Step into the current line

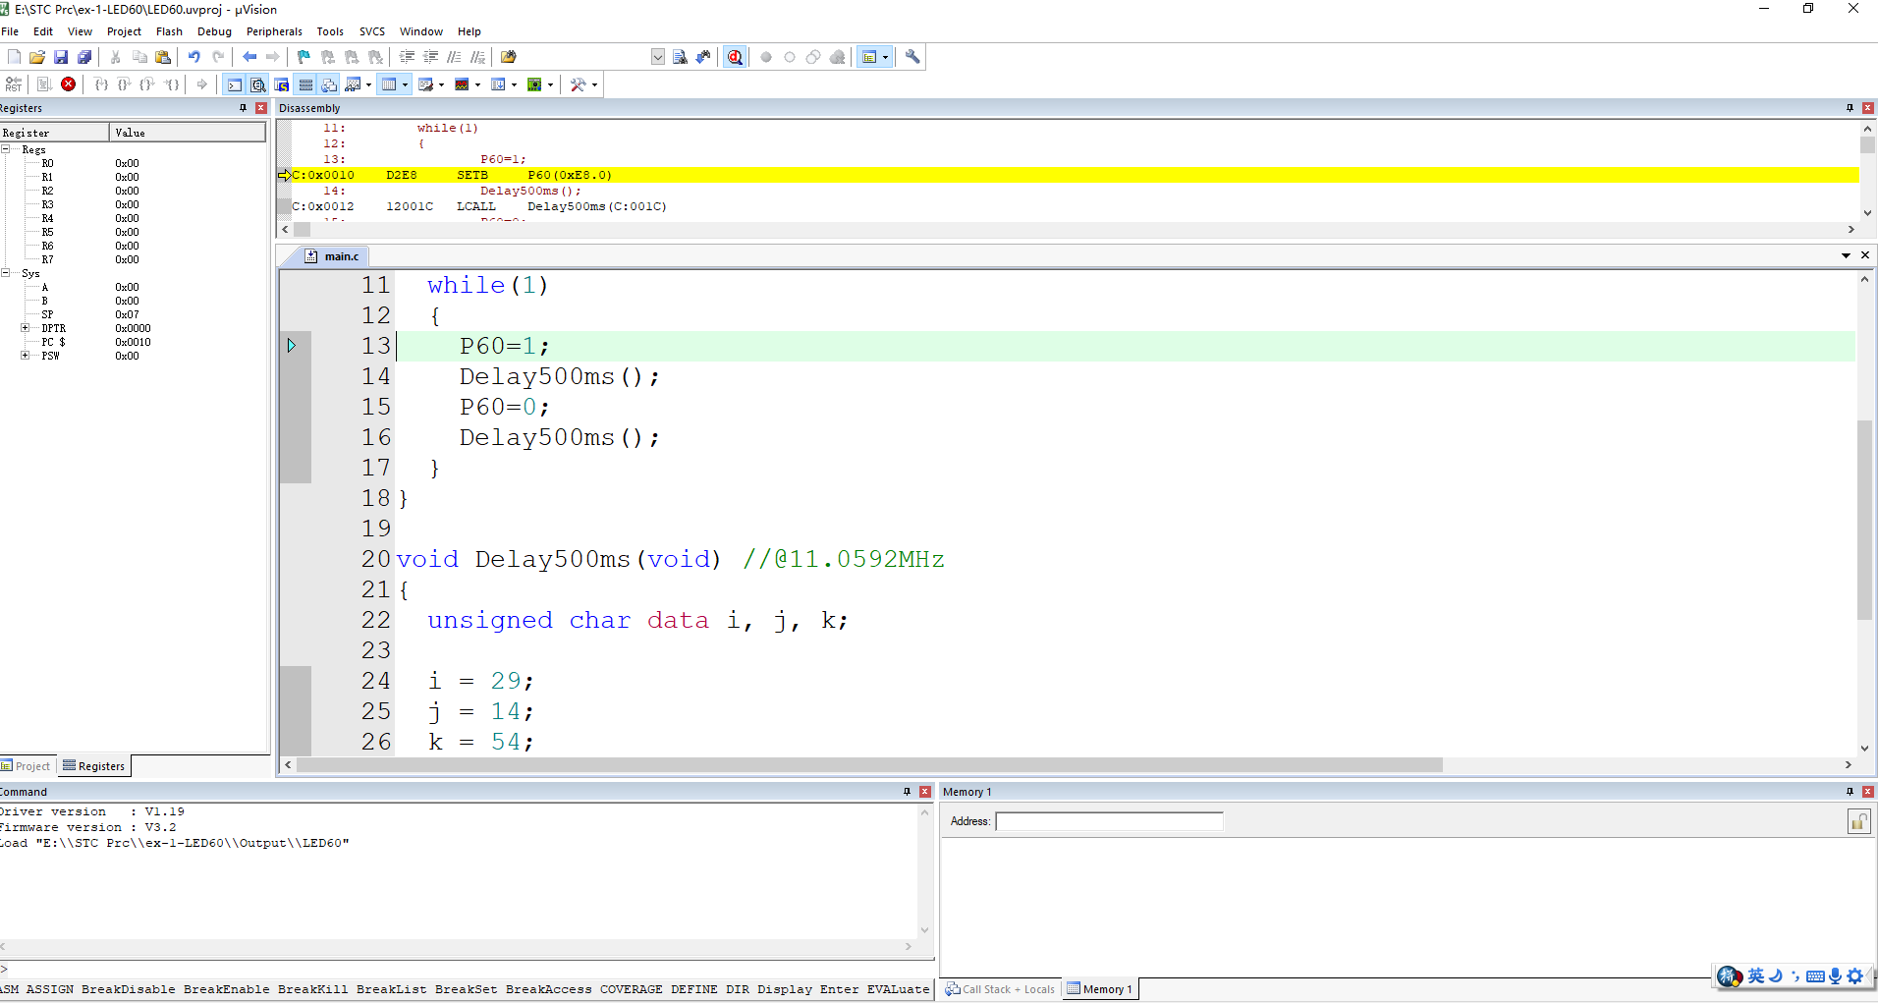[101, 84]
